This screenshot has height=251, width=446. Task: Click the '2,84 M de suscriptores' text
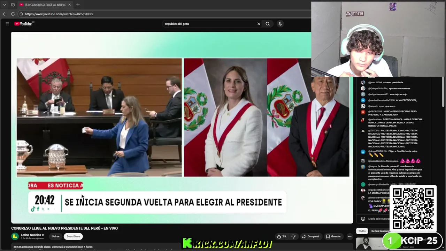32,238
